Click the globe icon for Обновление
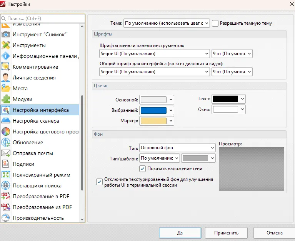This screenshot has width=295, height=241. 6,142
